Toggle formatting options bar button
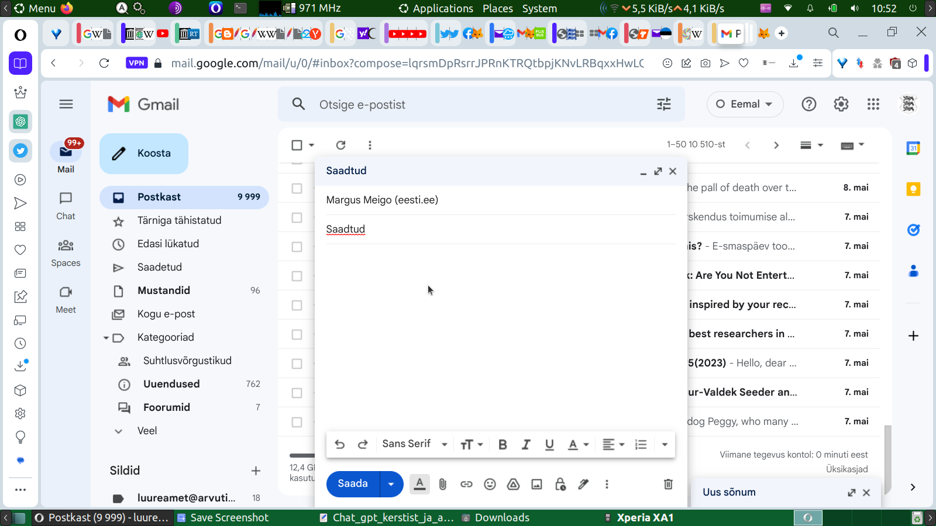Screen dimensions: 936x526 click(x=419, y=484)
